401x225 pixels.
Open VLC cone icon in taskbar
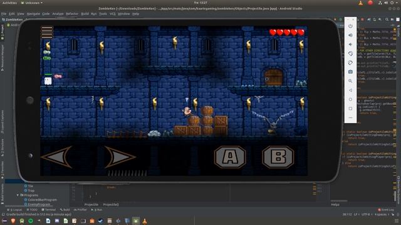(x=145, y=221)
